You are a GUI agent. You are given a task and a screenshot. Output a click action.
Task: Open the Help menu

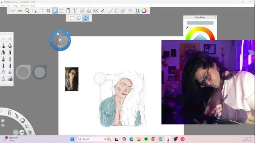[x=32, y=6]
